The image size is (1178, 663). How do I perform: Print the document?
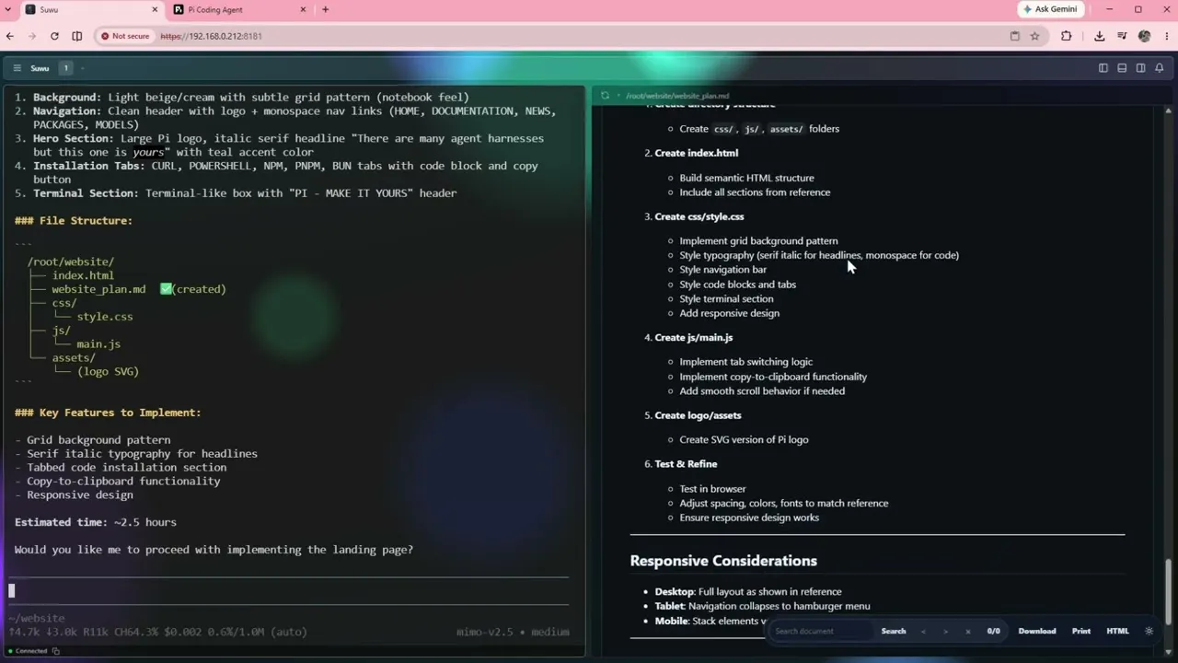click(x=1081, y=631)
